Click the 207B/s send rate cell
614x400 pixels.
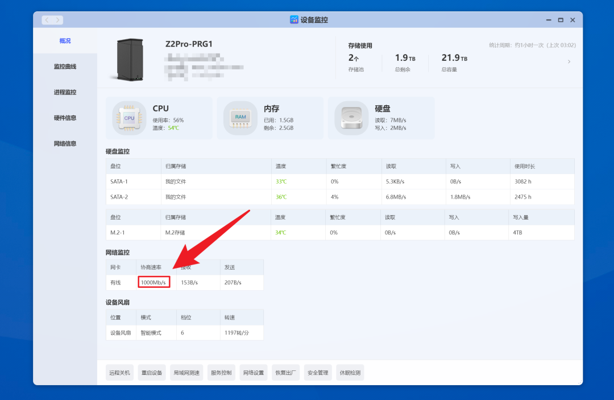pos(242,282)
